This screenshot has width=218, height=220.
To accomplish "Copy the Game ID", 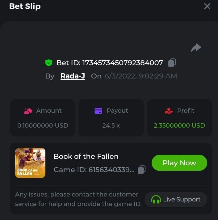I will 141,170.
